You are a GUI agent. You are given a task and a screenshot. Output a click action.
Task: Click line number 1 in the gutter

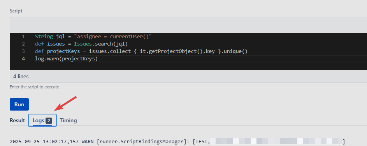(23, 37)
